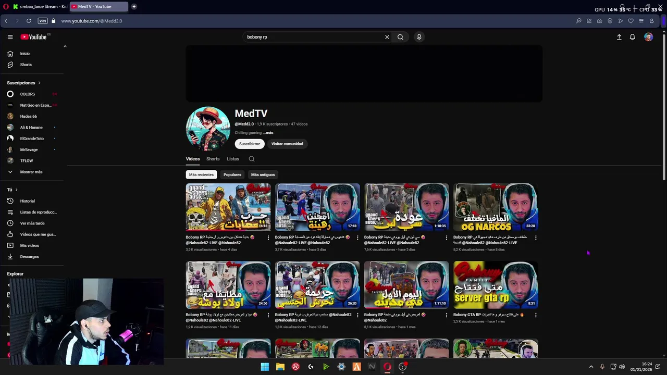Open MrSavage subscription channel

point(32,149)
